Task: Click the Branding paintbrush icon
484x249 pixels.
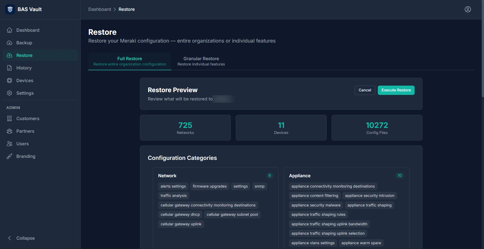Action: [10, 156]
